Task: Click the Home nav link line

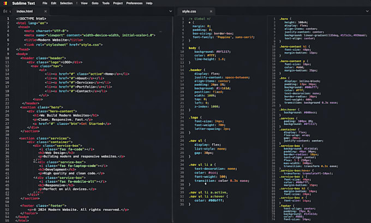Action: click(x=87, y=74)
